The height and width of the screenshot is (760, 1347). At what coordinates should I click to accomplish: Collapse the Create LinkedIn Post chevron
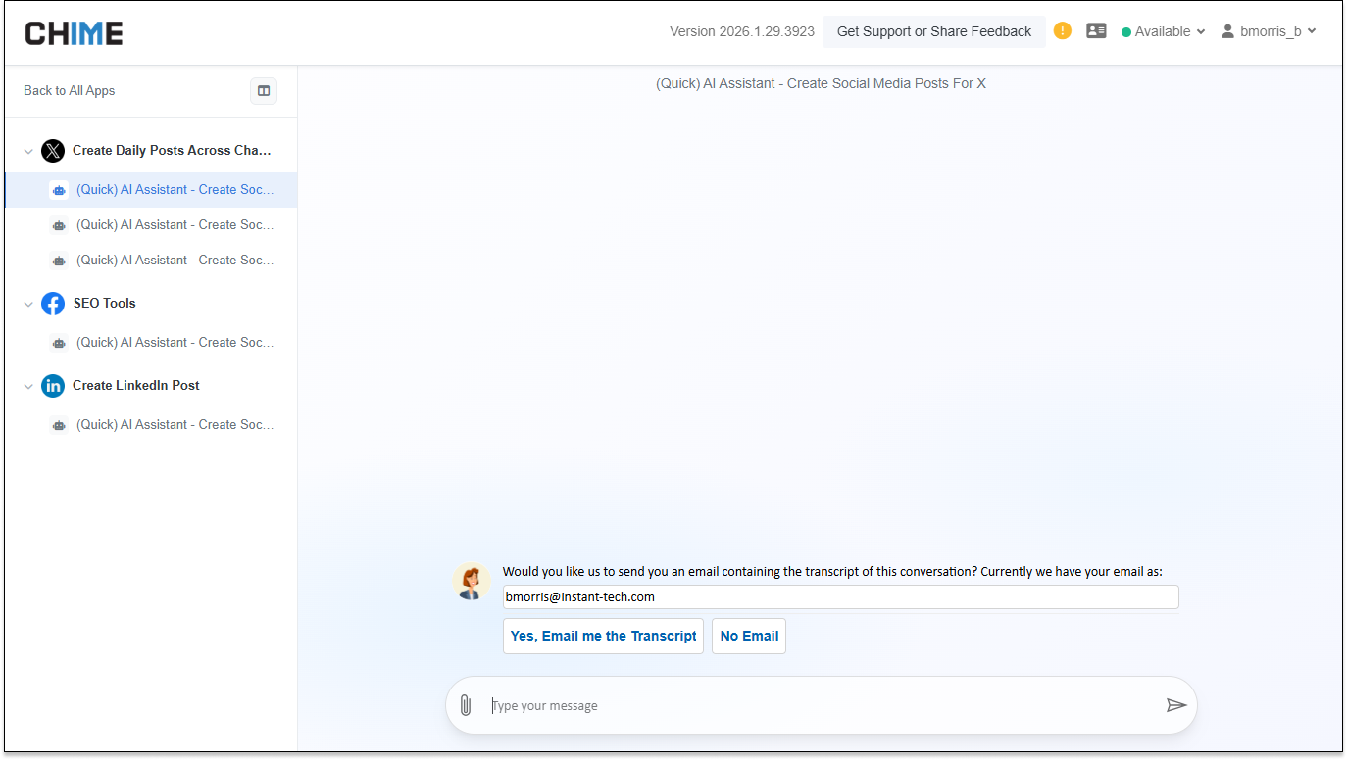click(x=28, y=386)
